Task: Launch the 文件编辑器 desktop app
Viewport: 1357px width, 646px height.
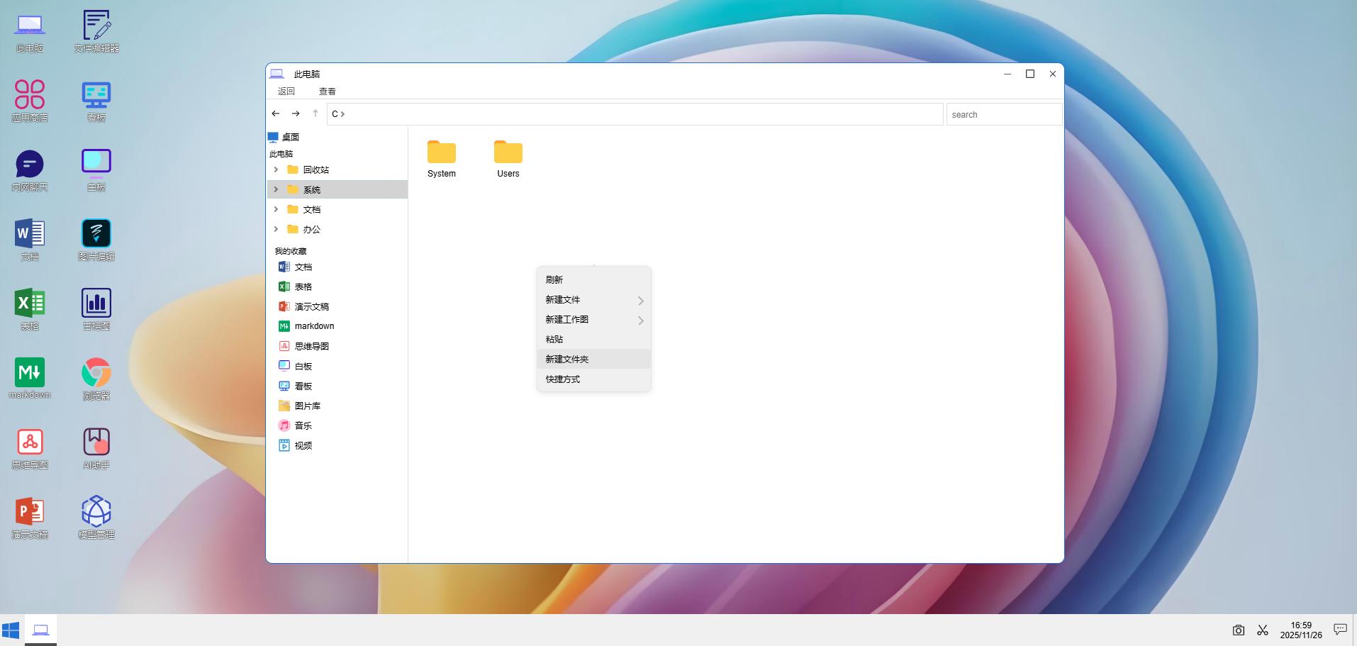Action: pyautogui.click(x=96, y=33)
